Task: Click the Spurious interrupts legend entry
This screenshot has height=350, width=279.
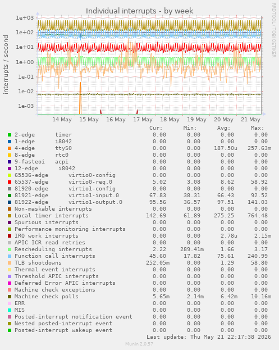Action: (47, 222)
